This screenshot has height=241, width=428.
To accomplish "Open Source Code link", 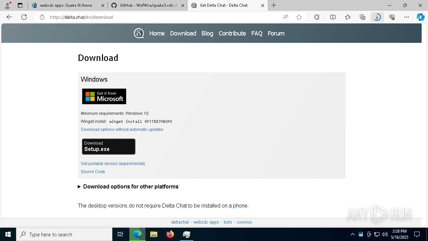I will [93, 172].
